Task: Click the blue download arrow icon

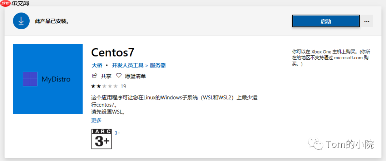Action: point(21,21)
